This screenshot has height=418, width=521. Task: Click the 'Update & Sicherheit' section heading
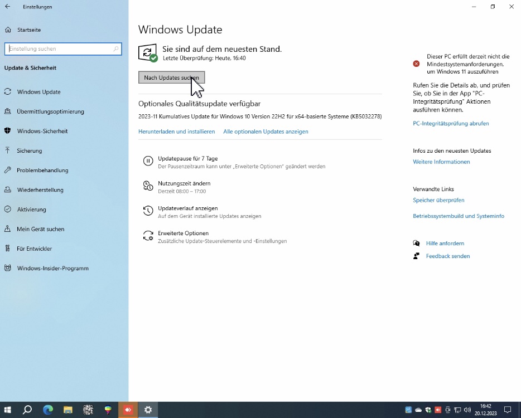(30, 68)
